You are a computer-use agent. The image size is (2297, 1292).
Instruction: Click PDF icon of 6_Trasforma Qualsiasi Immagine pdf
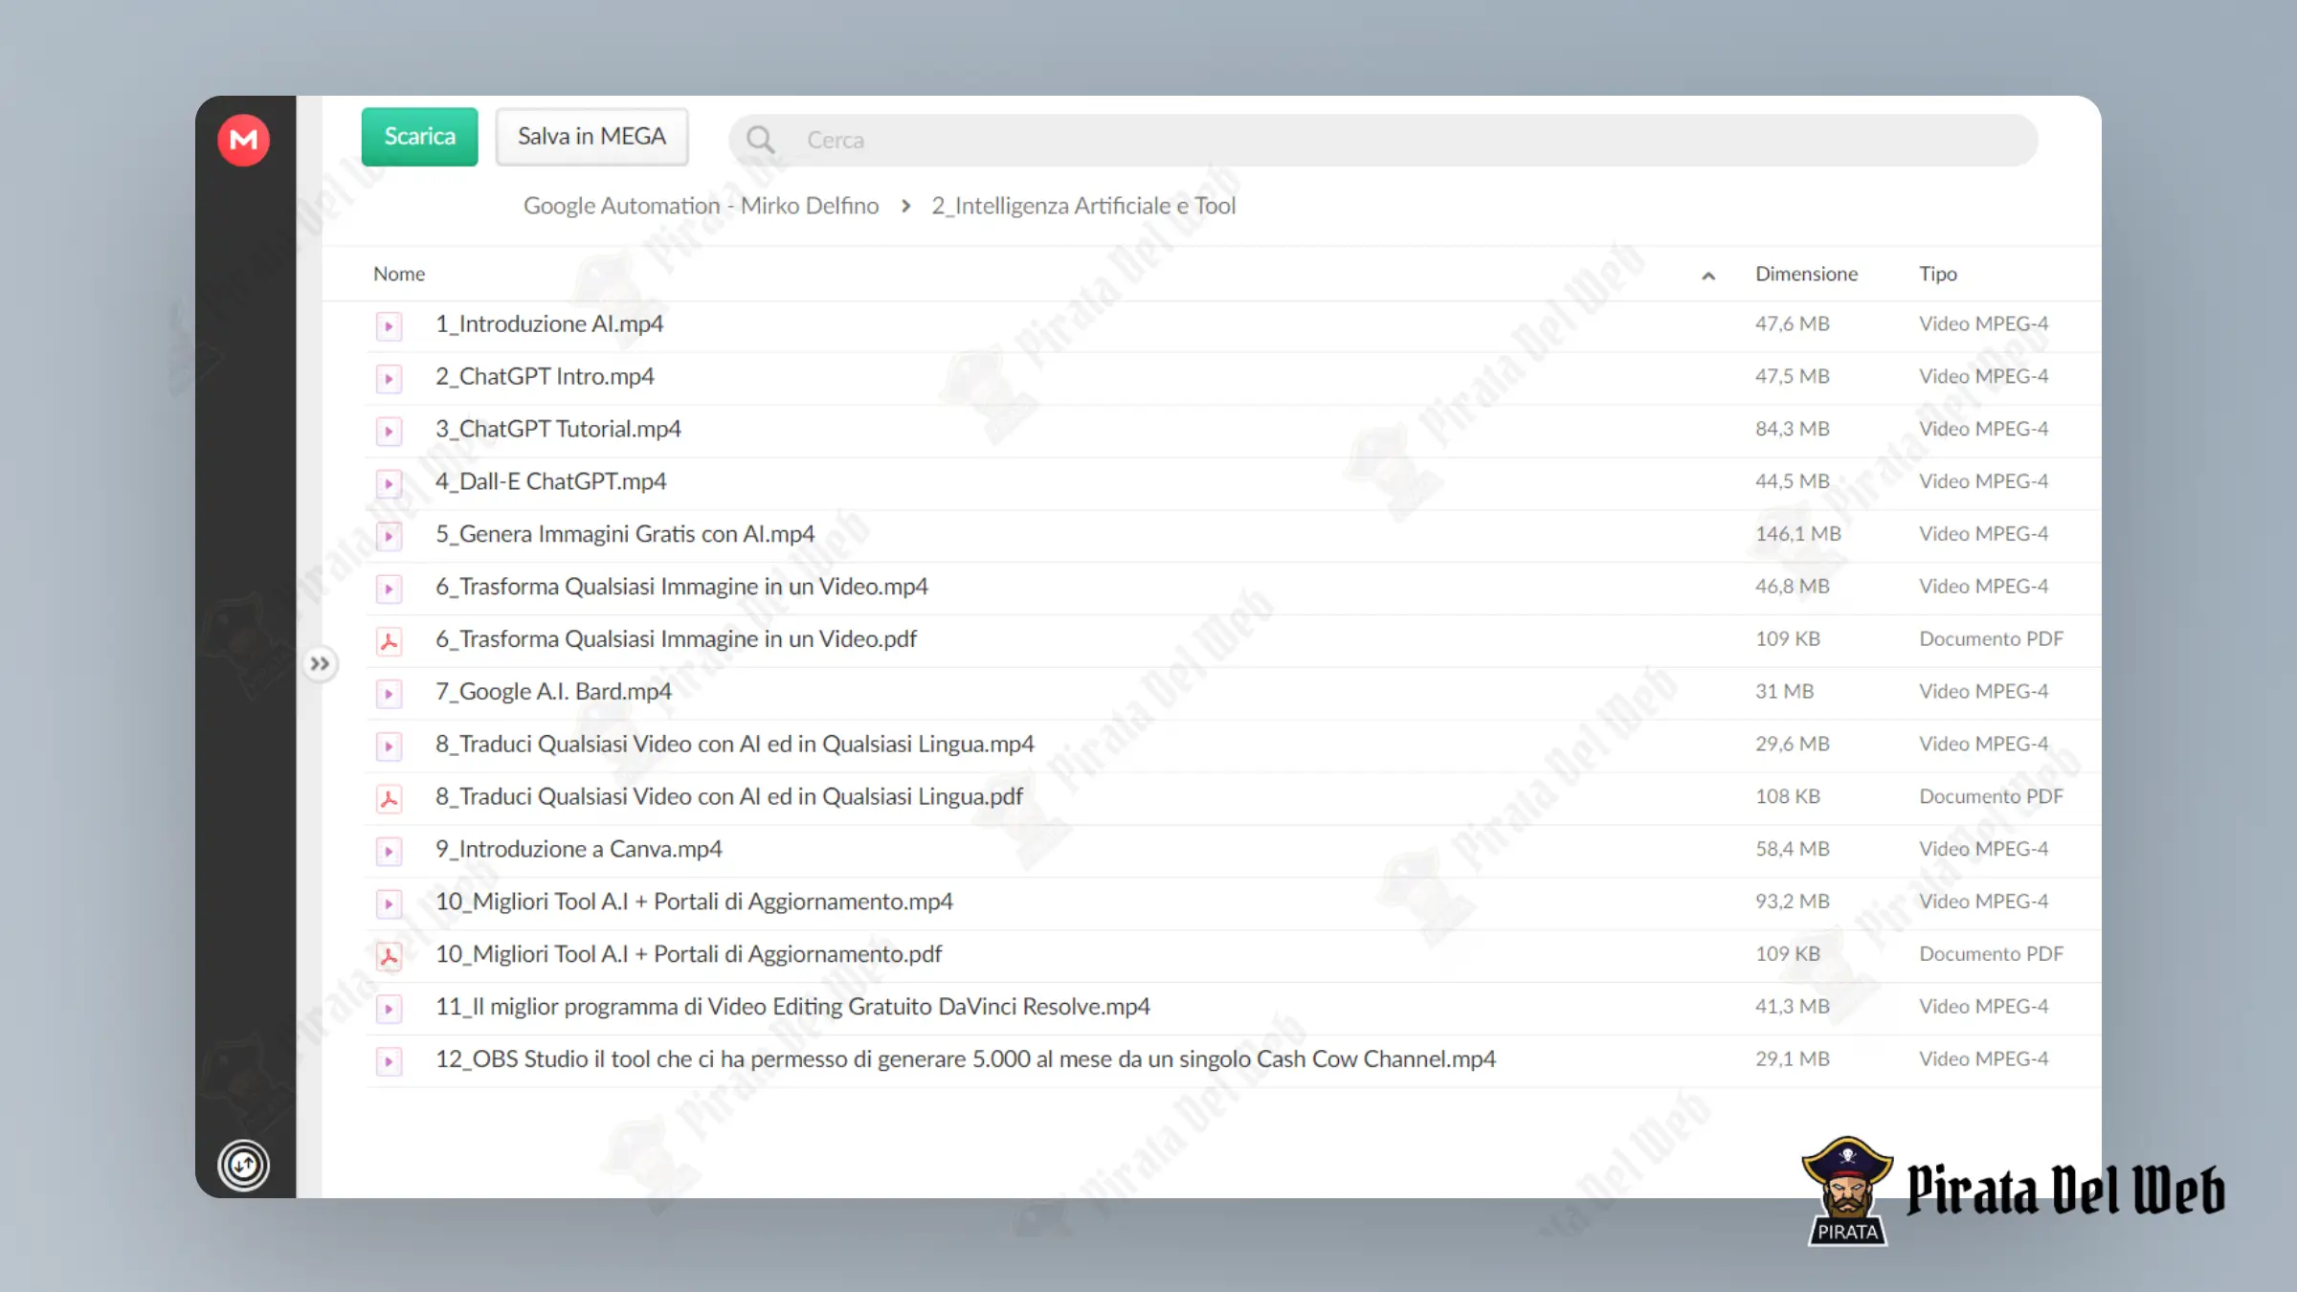389,640
